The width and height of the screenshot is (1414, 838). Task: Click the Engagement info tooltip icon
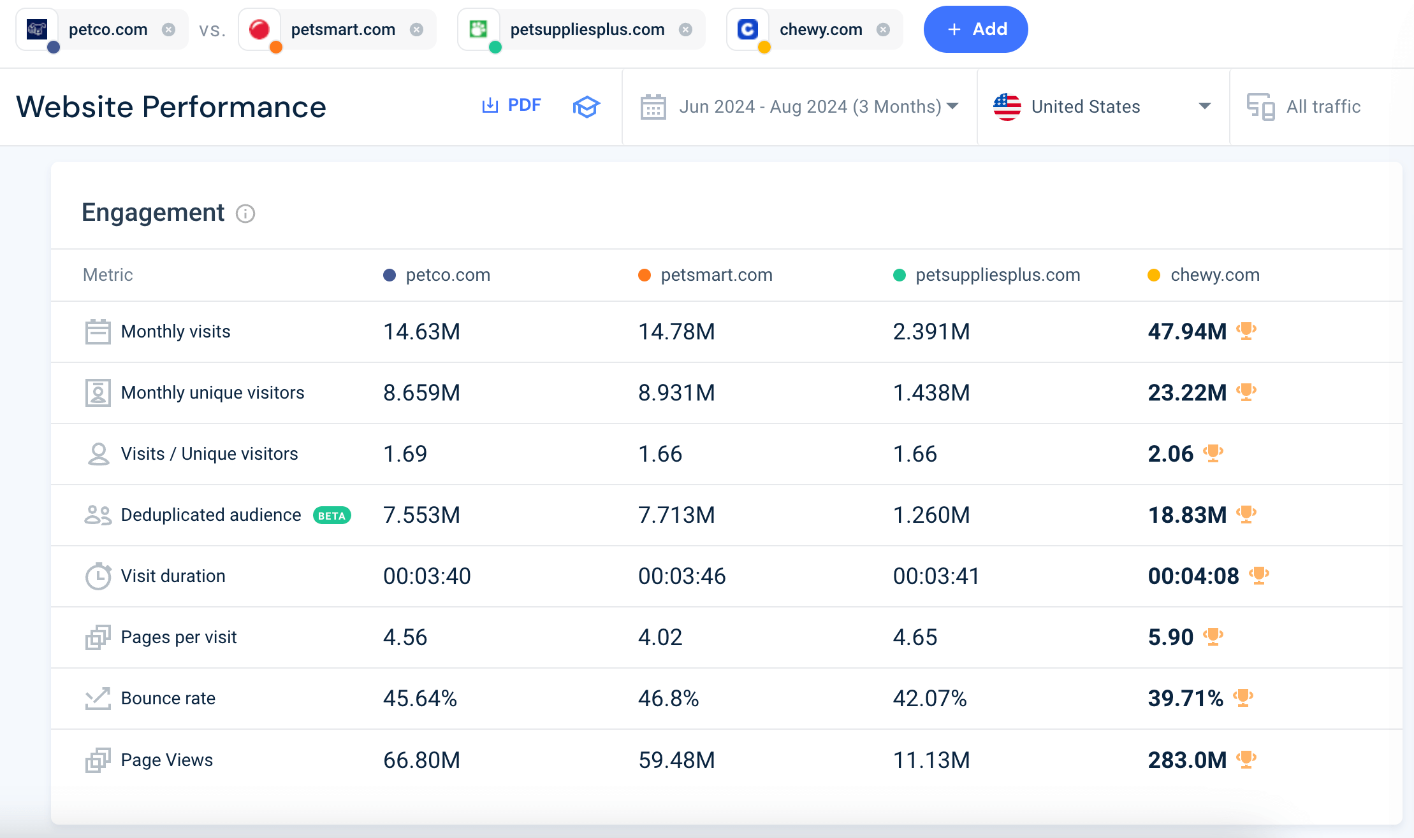(x=245, y=214)
